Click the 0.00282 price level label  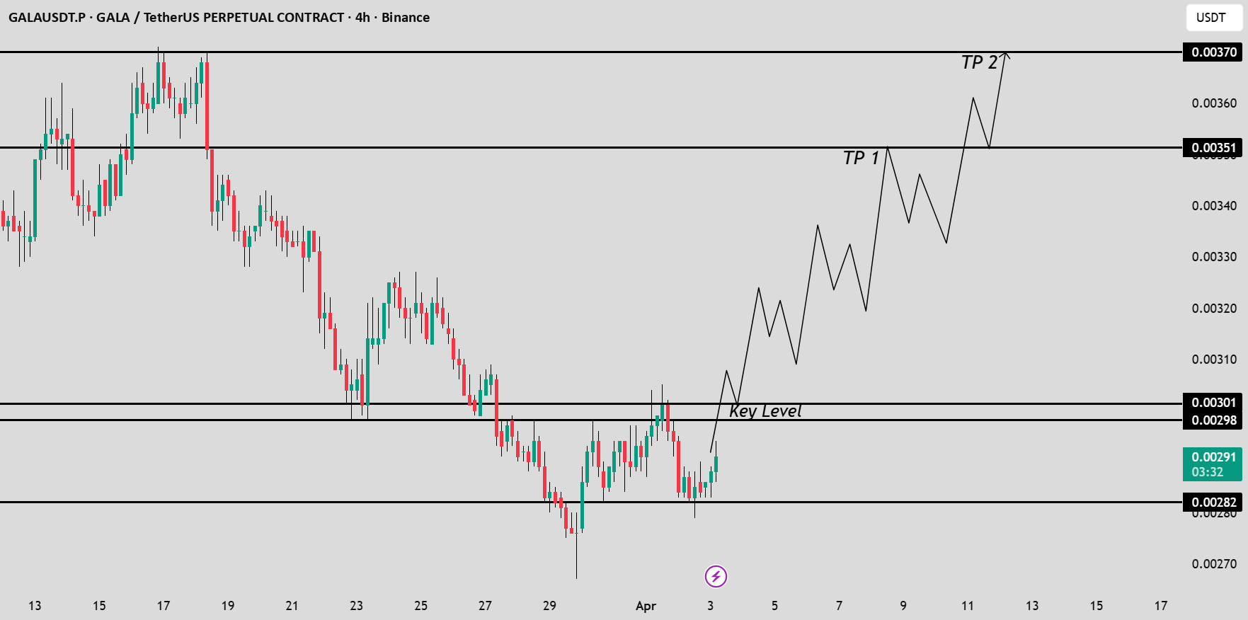[x=1213, y=503]
